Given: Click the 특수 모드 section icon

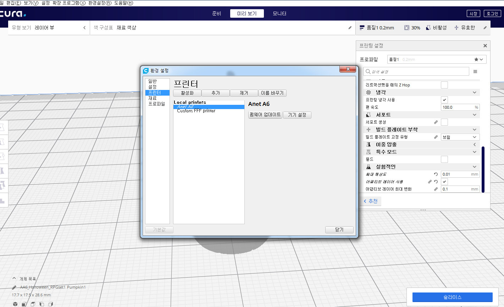Looking at the screenshot, I should pyautogui.click(x=369, y=152).
